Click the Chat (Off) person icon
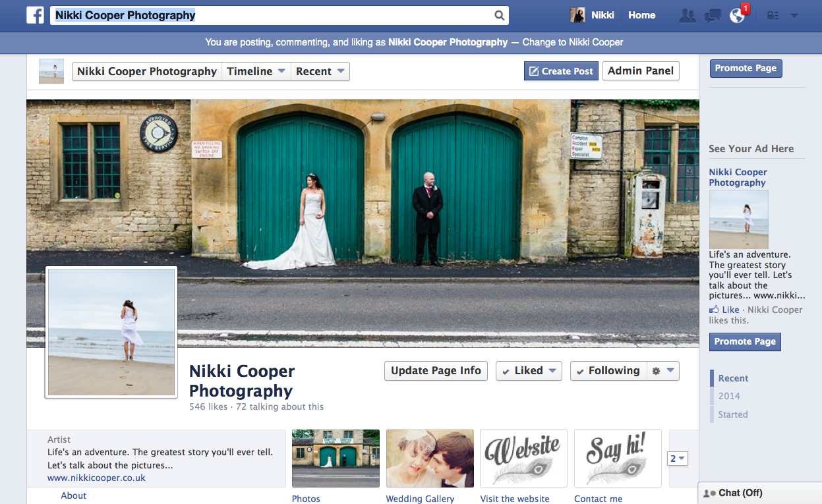Viewport: 822px width, 504px height. (x=710, y=493)
